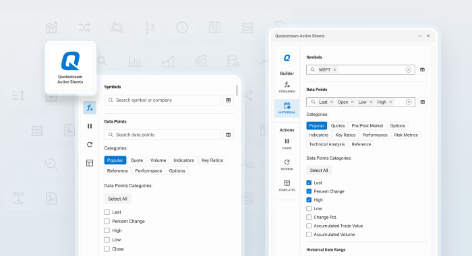
Task: Remove the Last data point chip
Action: (x=332, y=102)
